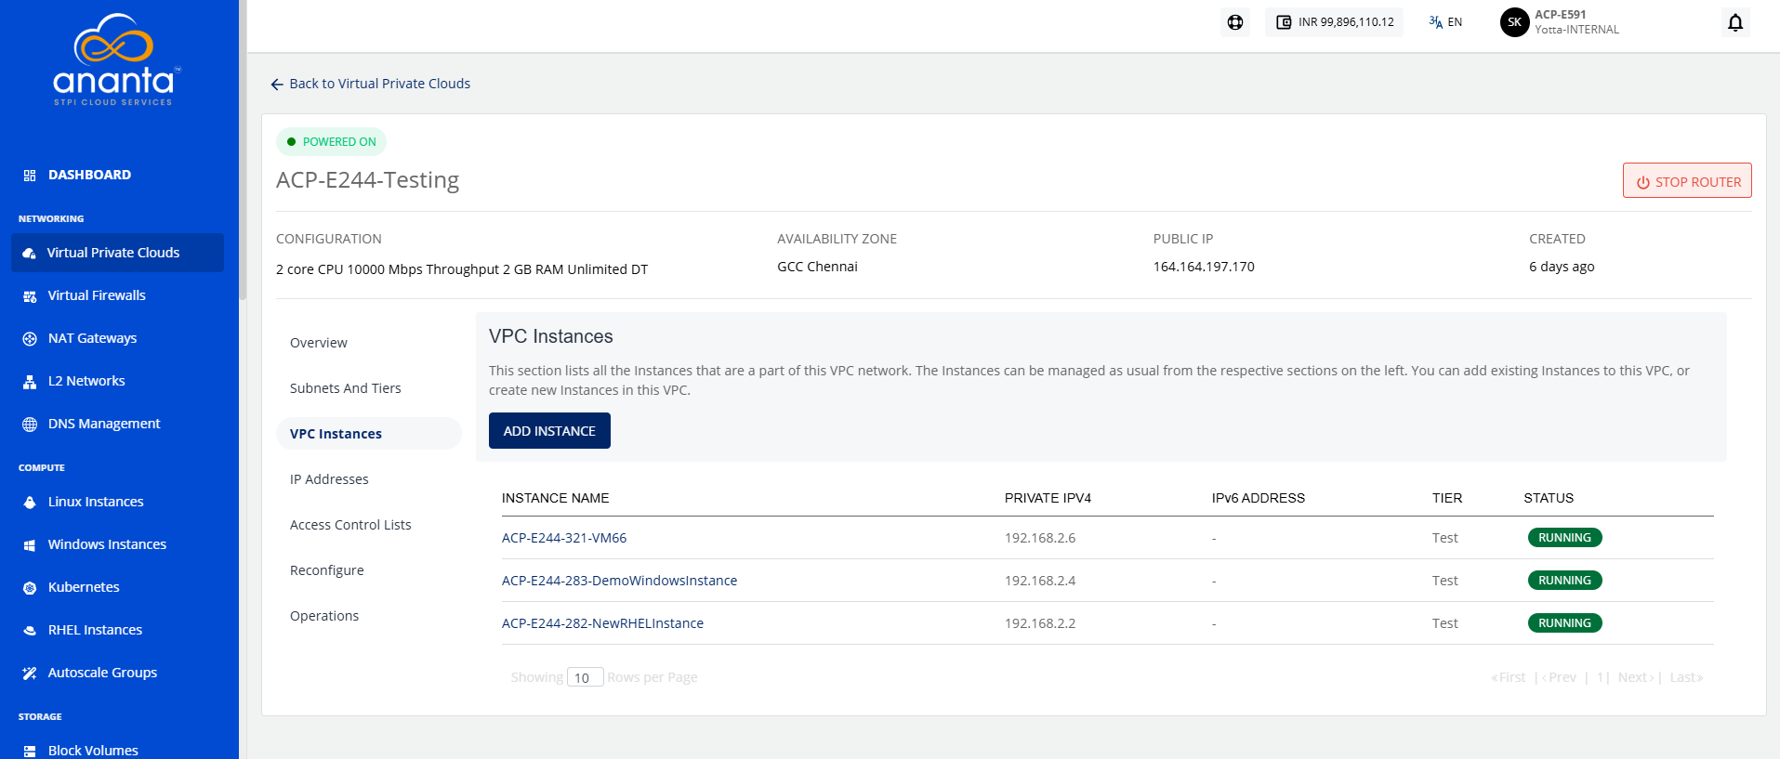Click the INR 99,896,110.12 balance
Screen dimensions: 1780x759
(1346, 22)
